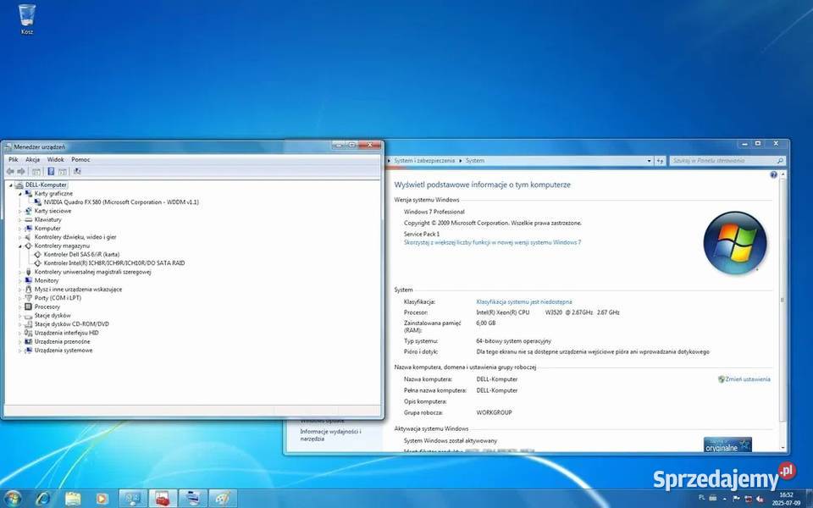Image resolution: width=813 pixels, height=508 pixels.
Task: Click System i zabezpieczenia in the breadcrumb
Action: point(425,160)
